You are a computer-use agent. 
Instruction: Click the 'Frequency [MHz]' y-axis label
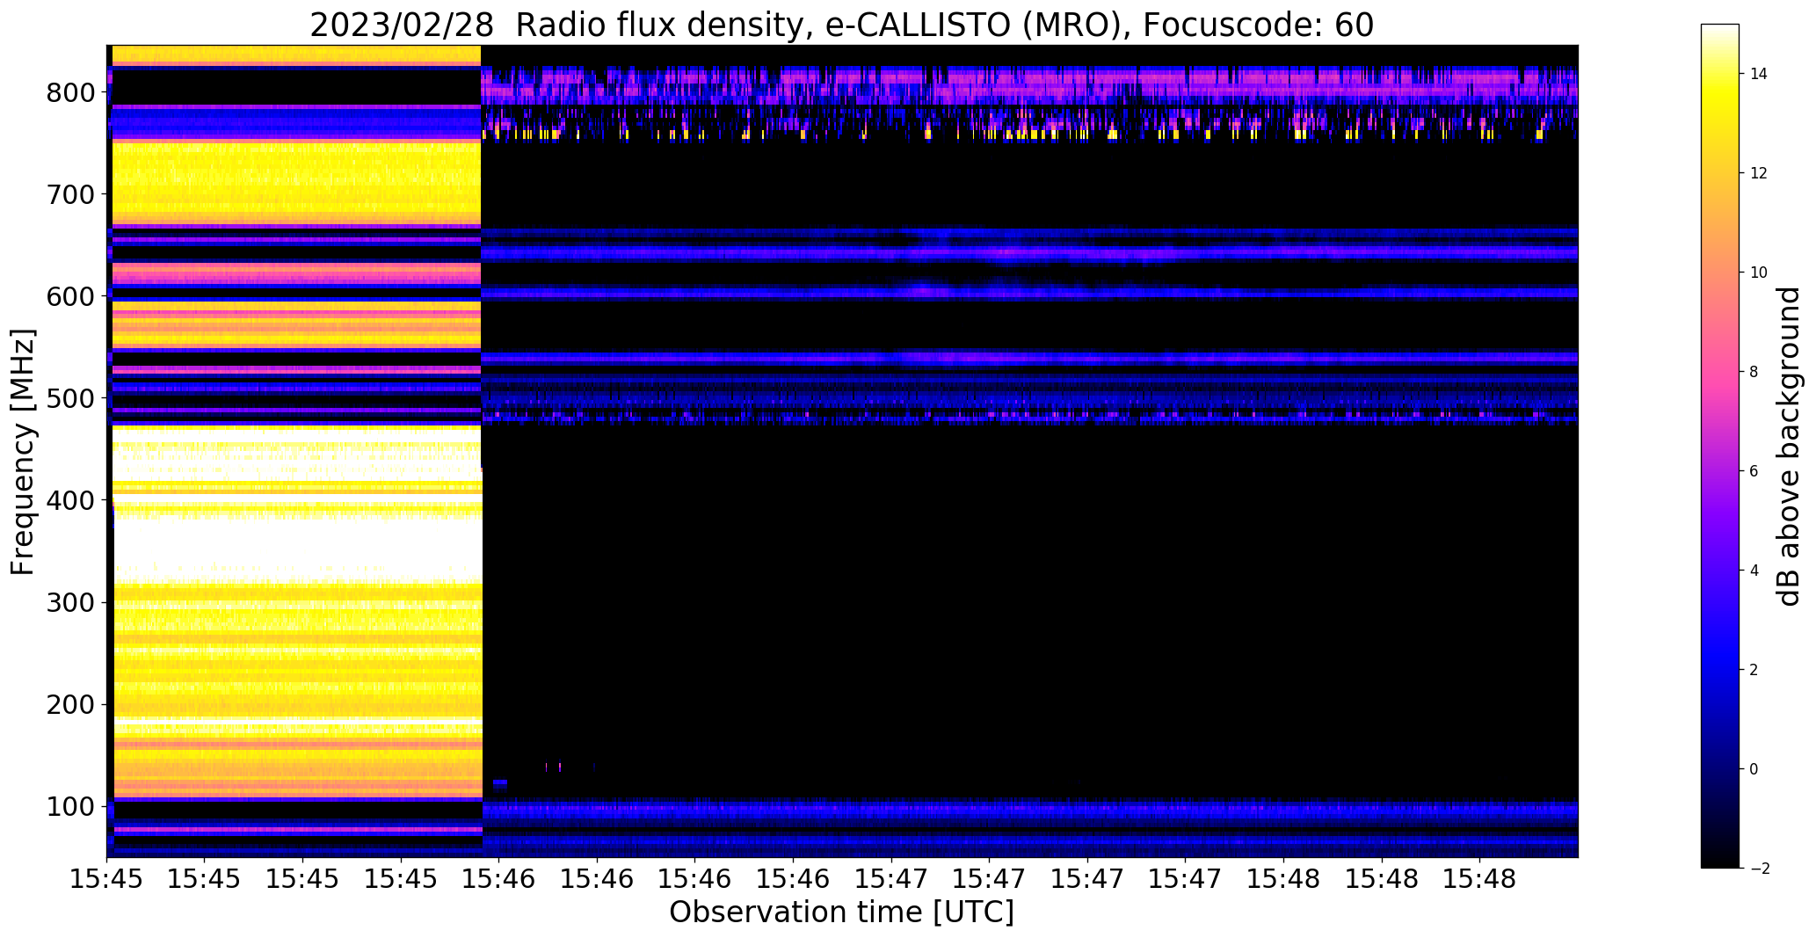(24, 452)
